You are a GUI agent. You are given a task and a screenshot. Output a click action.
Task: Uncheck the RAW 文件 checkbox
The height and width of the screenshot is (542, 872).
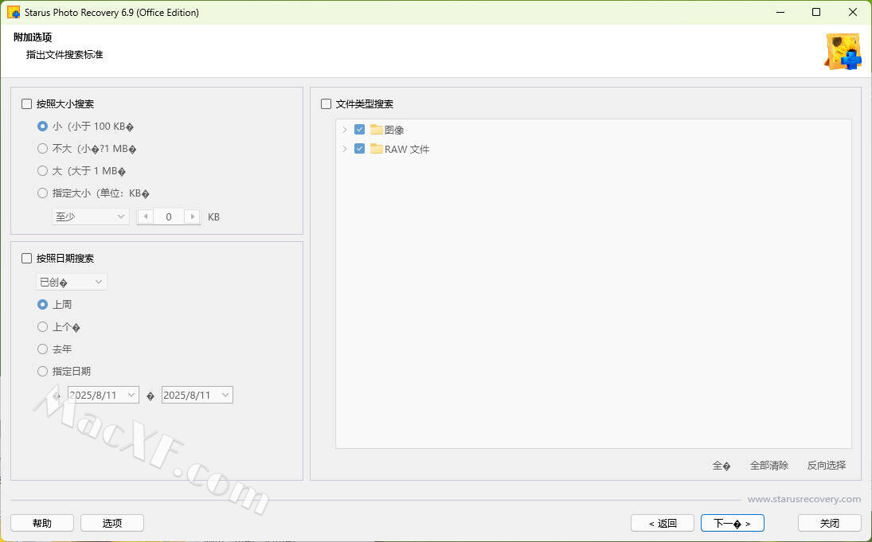point(359,148)
